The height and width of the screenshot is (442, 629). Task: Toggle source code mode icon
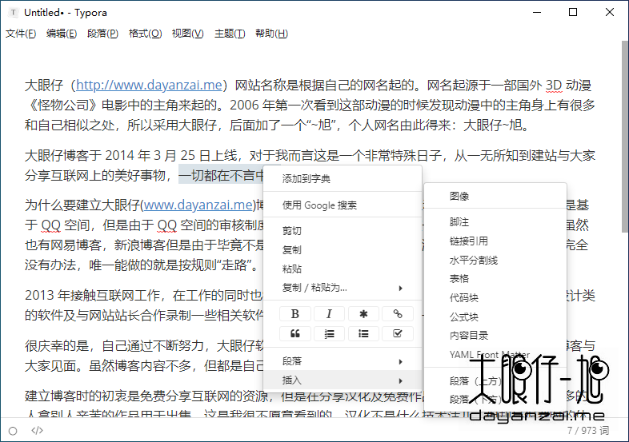point(37,430)
